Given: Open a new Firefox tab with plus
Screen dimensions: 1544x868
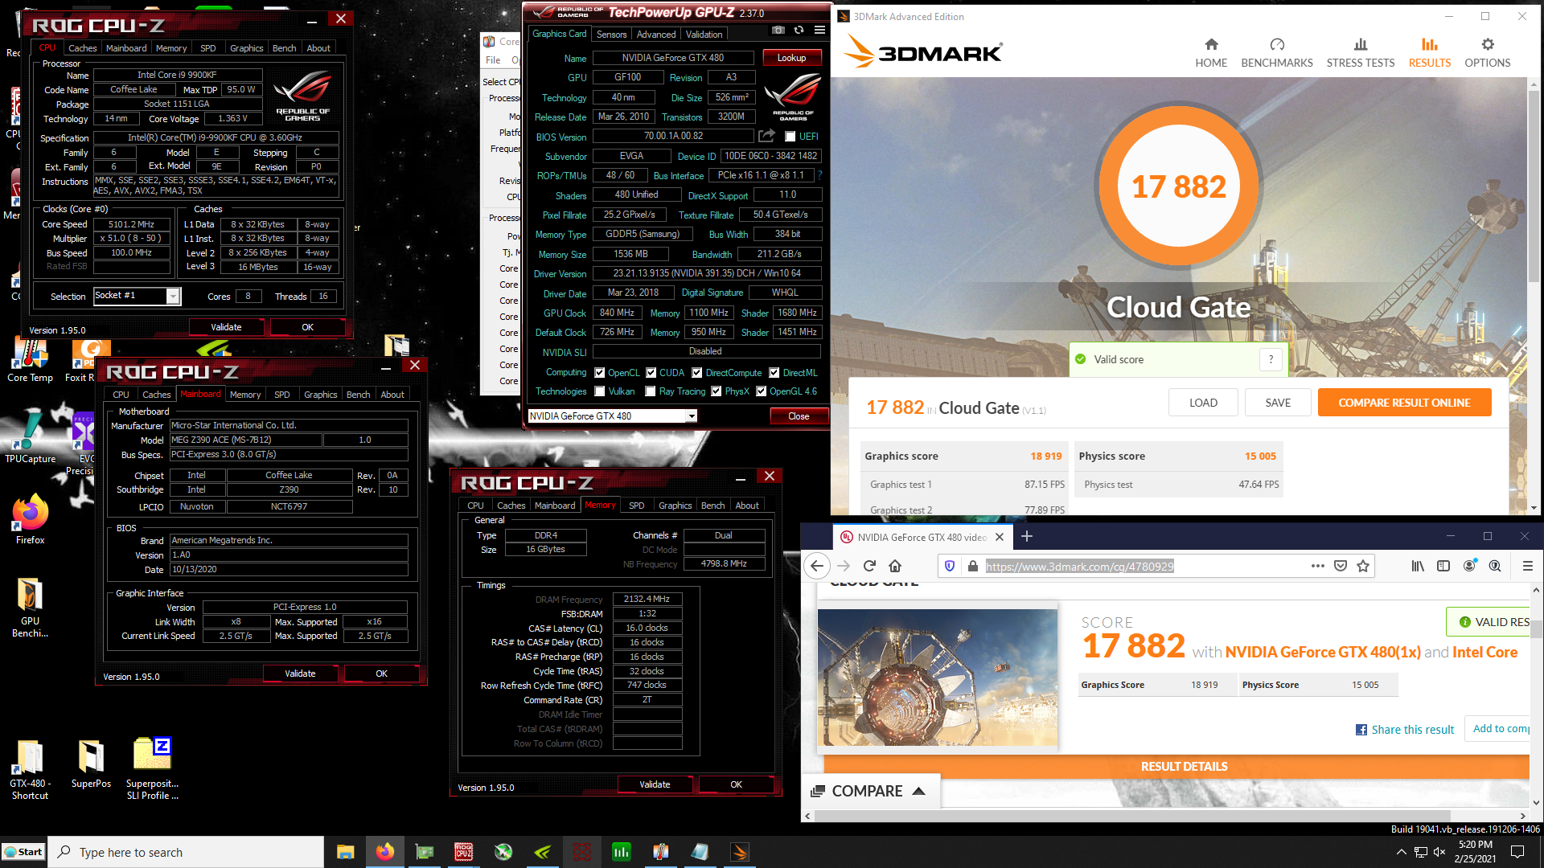Looking at the screenshot, I should 1027,536.
